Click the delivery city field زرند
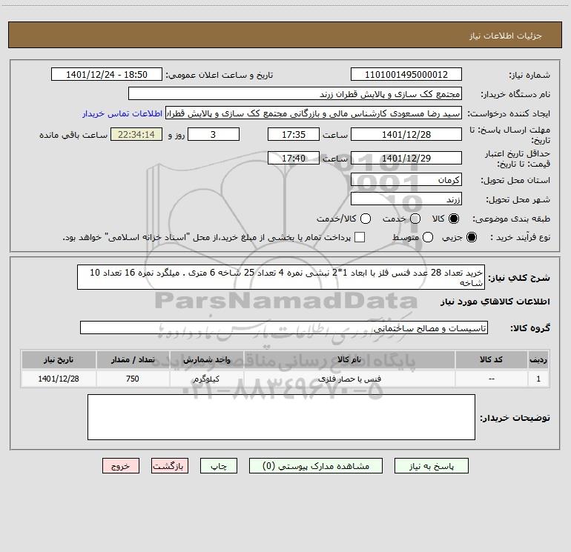This screenshot has width=571, height=552. (406, 199)
